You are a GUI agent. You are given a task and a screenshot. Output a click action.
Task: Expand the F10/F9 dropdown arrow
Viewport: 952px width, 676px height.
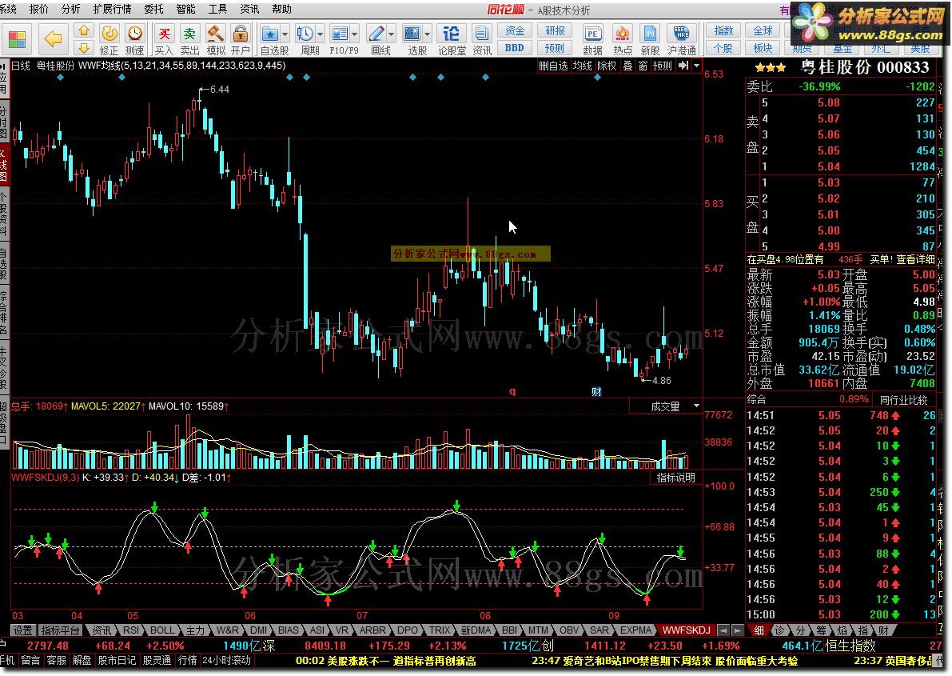[355, 34]
